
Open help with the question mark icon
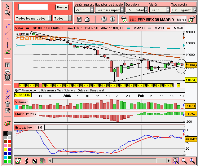[x=104, y=19]
